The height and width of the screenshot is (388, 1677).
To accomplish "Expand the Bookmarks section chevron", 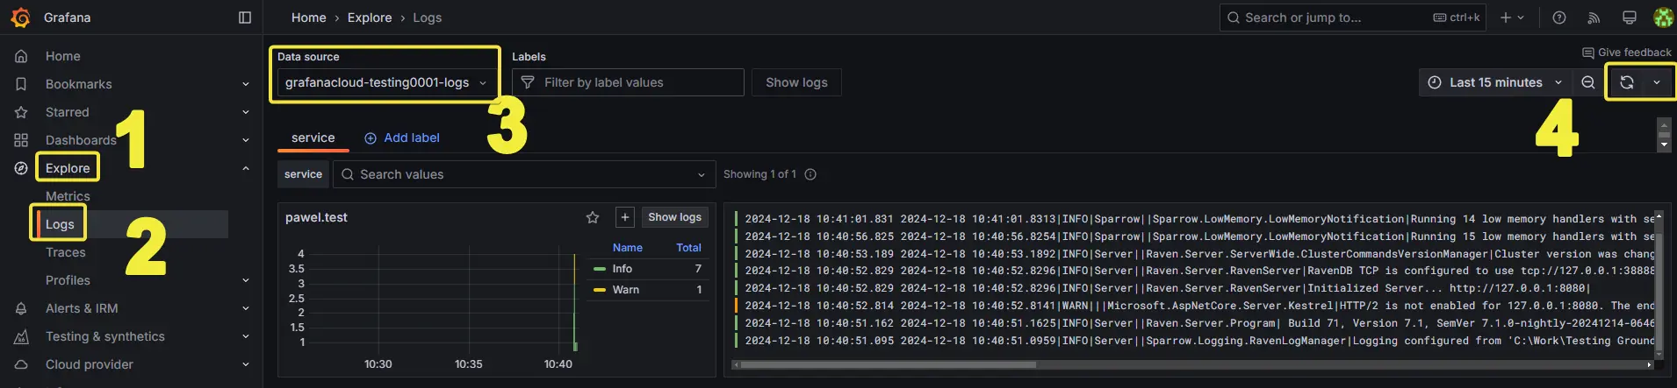I will 246,84.
